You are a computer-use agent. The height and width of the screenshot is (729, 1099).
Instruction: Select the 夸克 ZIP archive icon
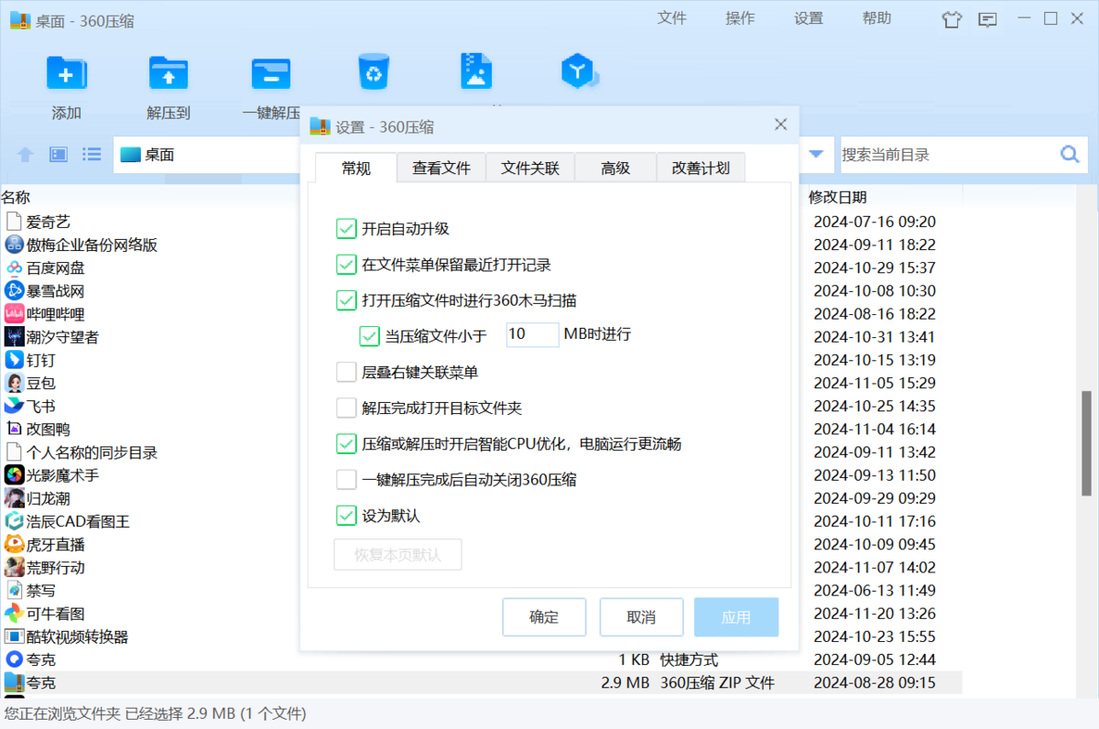coord(14,682)
